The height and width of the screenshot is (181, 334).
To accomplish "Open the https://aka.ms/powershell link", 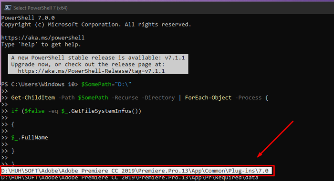I will click(x=43, y=38).
